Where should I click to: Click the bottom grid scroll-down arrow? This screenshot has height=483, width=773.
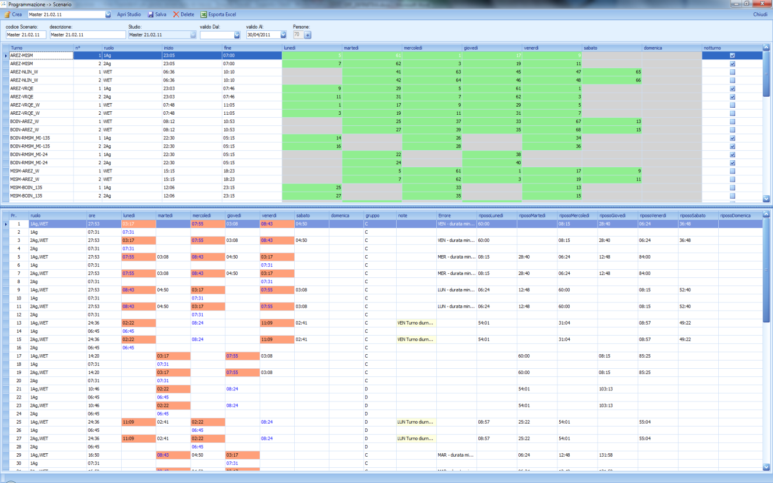point(767,466)
